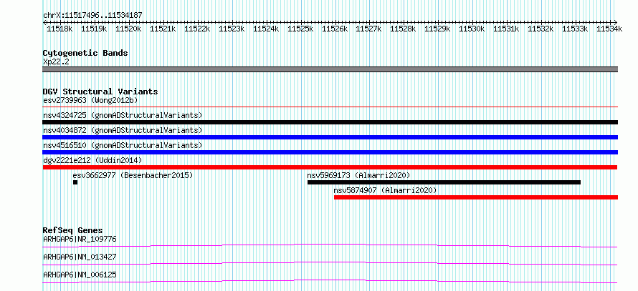This screenshot has width=638, height=291.
Task: Open the dgv2221e212 (Uddin2014) variant label
Action: pos(92,160)
